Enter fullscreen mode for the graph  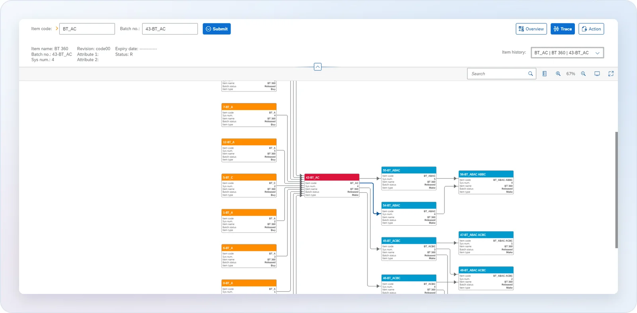[x=611, y=74]
